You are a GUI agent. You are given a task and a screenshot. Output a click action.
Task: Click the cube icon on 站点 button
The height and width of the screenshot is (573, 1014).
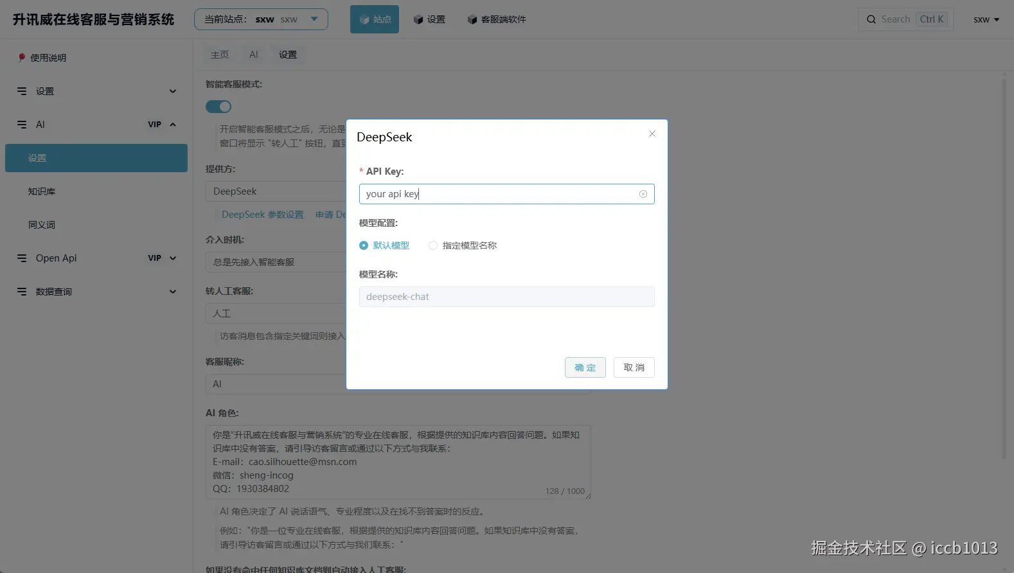tap(364, 20)
